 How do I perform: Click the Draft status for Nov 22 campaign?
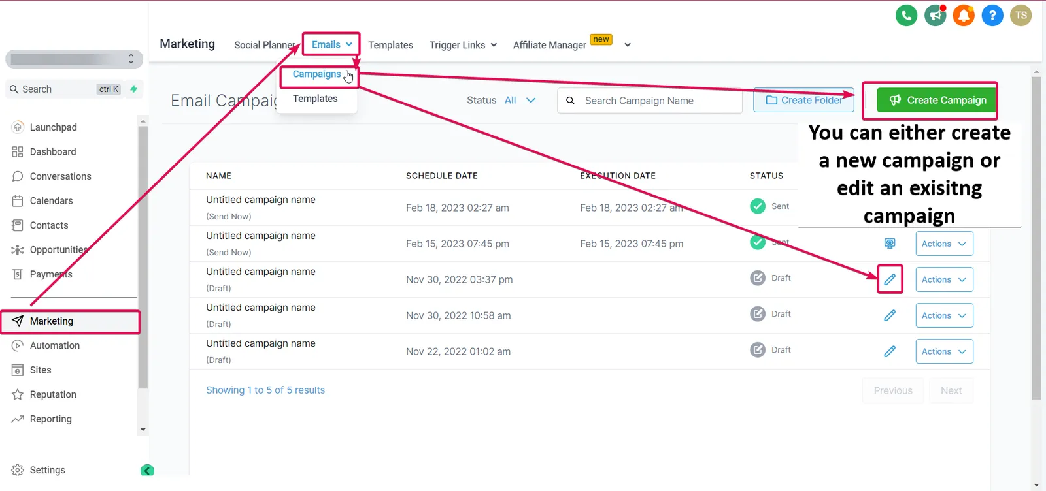(771, 350)
